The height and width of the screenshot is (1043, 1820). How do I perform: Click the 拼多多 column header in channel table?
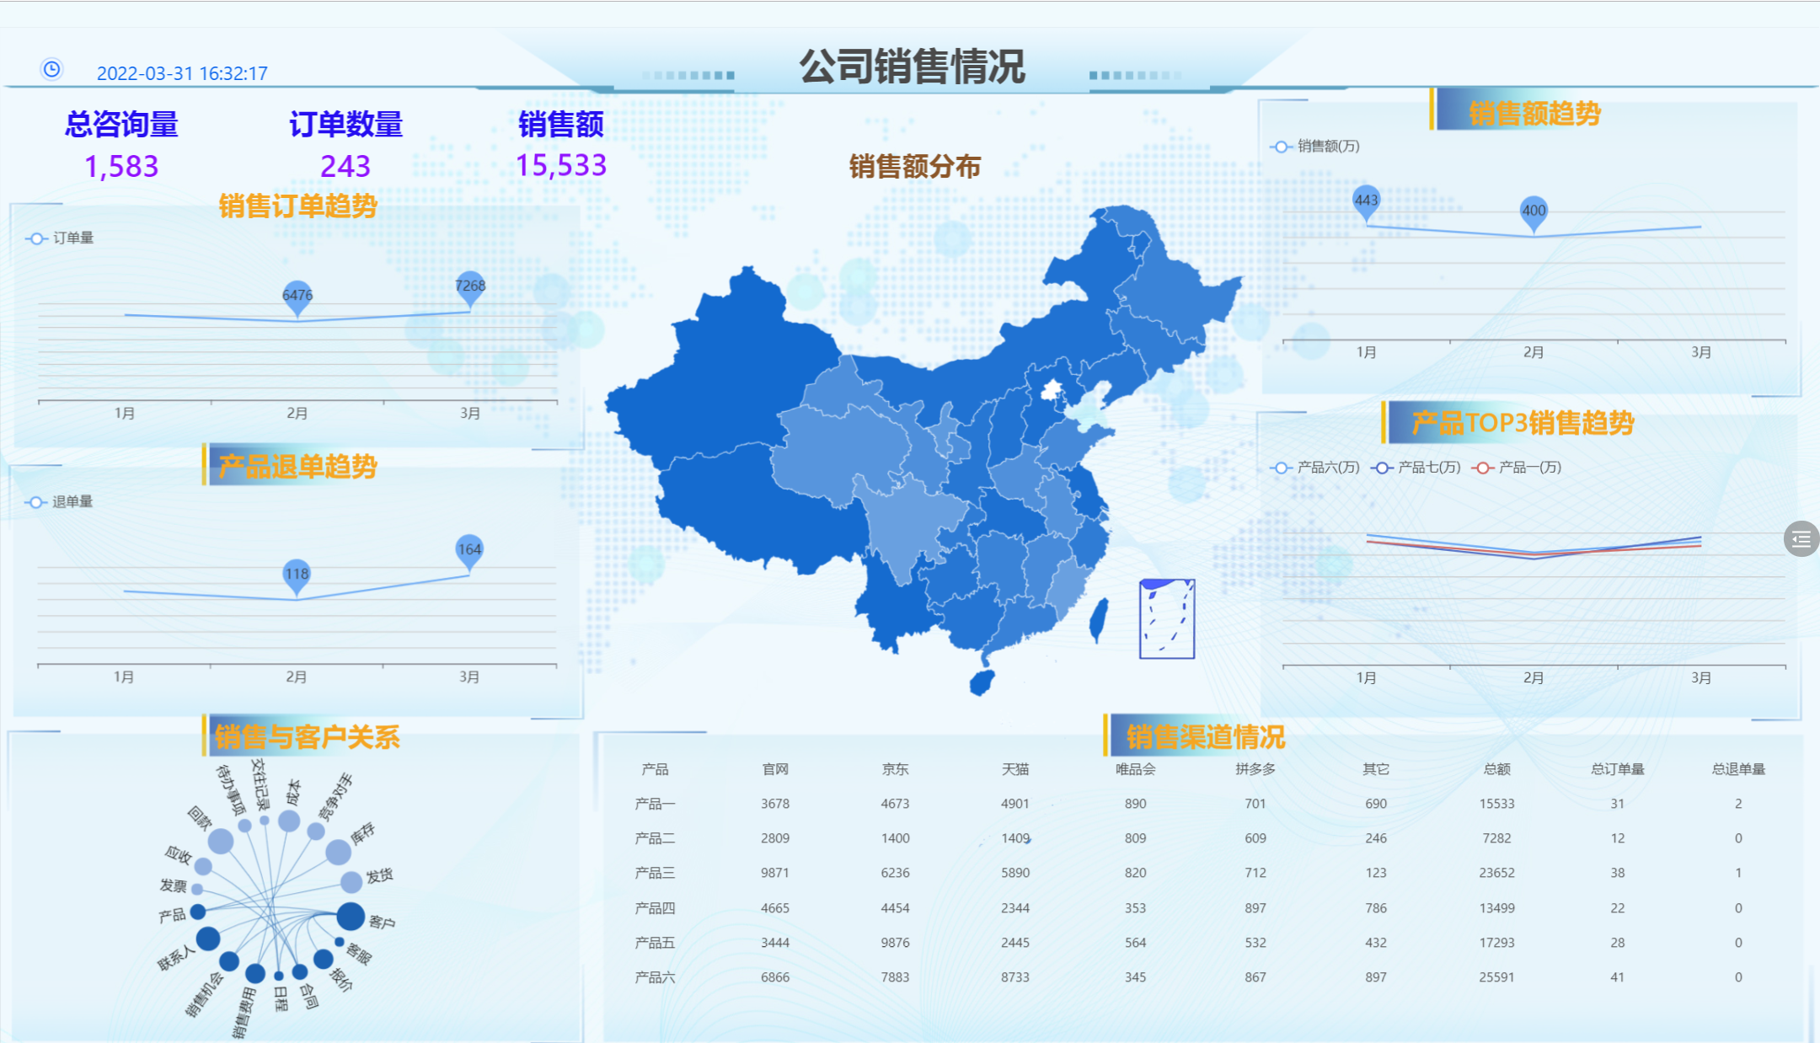[1255, 769]
